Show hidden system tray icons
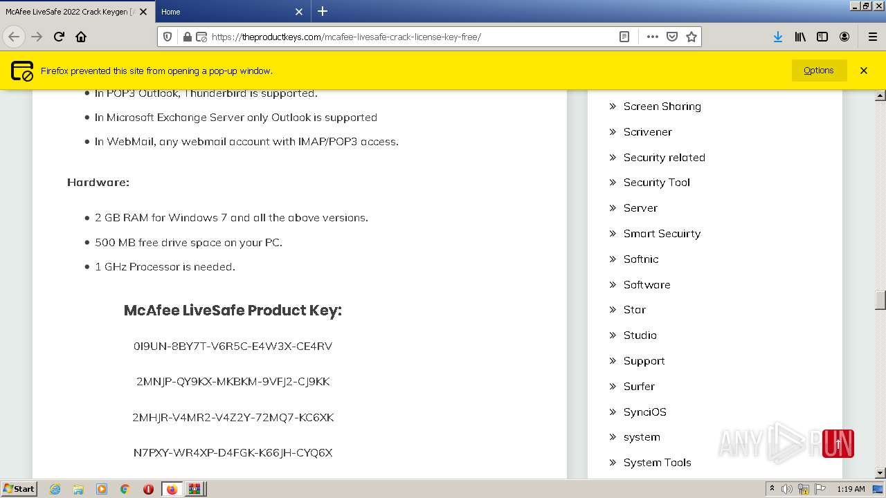 click(772, 489)
